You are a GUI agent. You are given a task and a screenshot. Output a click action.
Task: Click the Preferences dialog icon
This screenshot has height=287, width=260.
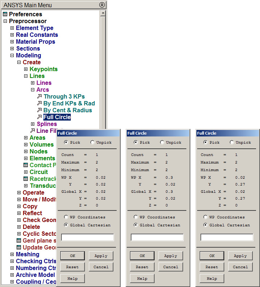tap(5, 14)
